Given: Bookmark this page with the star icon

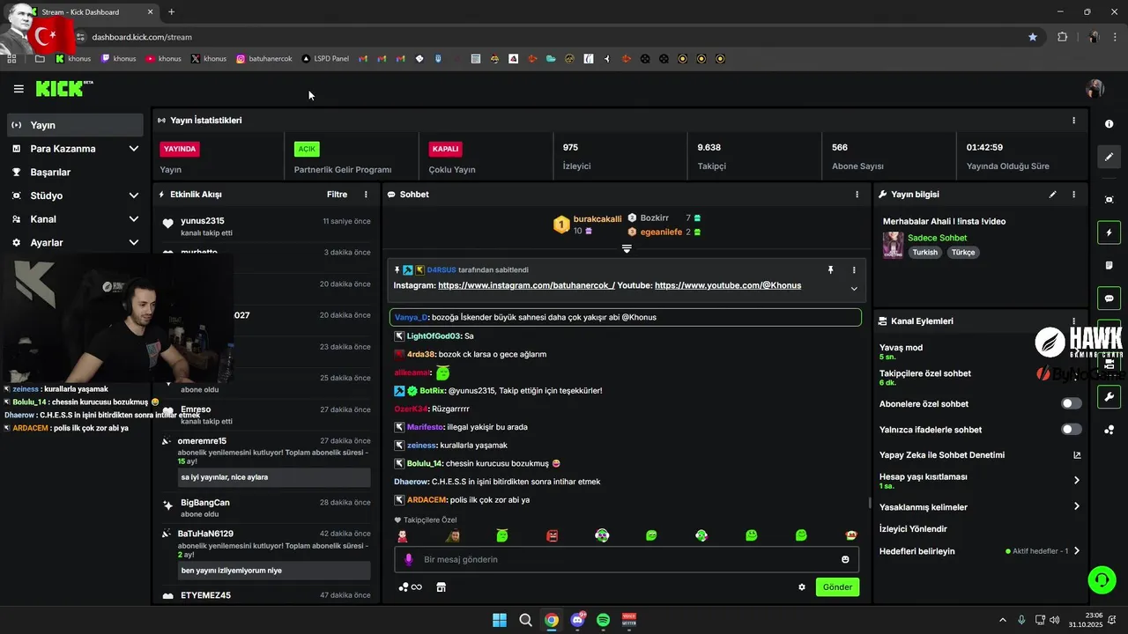Looking at the screenshot, I should click(x=1033, y=37).
